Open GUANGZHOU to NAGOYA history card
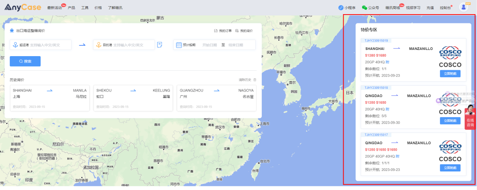 tap(216, 98)
